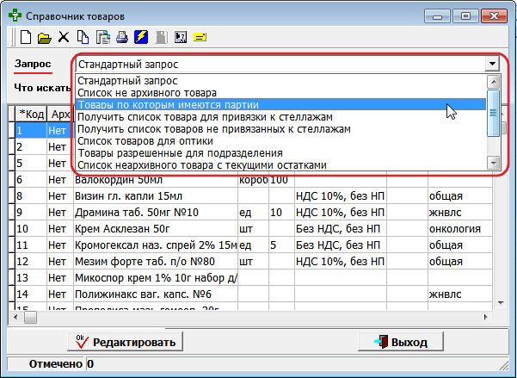Click the Запрос label

click(x=33, y=64)
